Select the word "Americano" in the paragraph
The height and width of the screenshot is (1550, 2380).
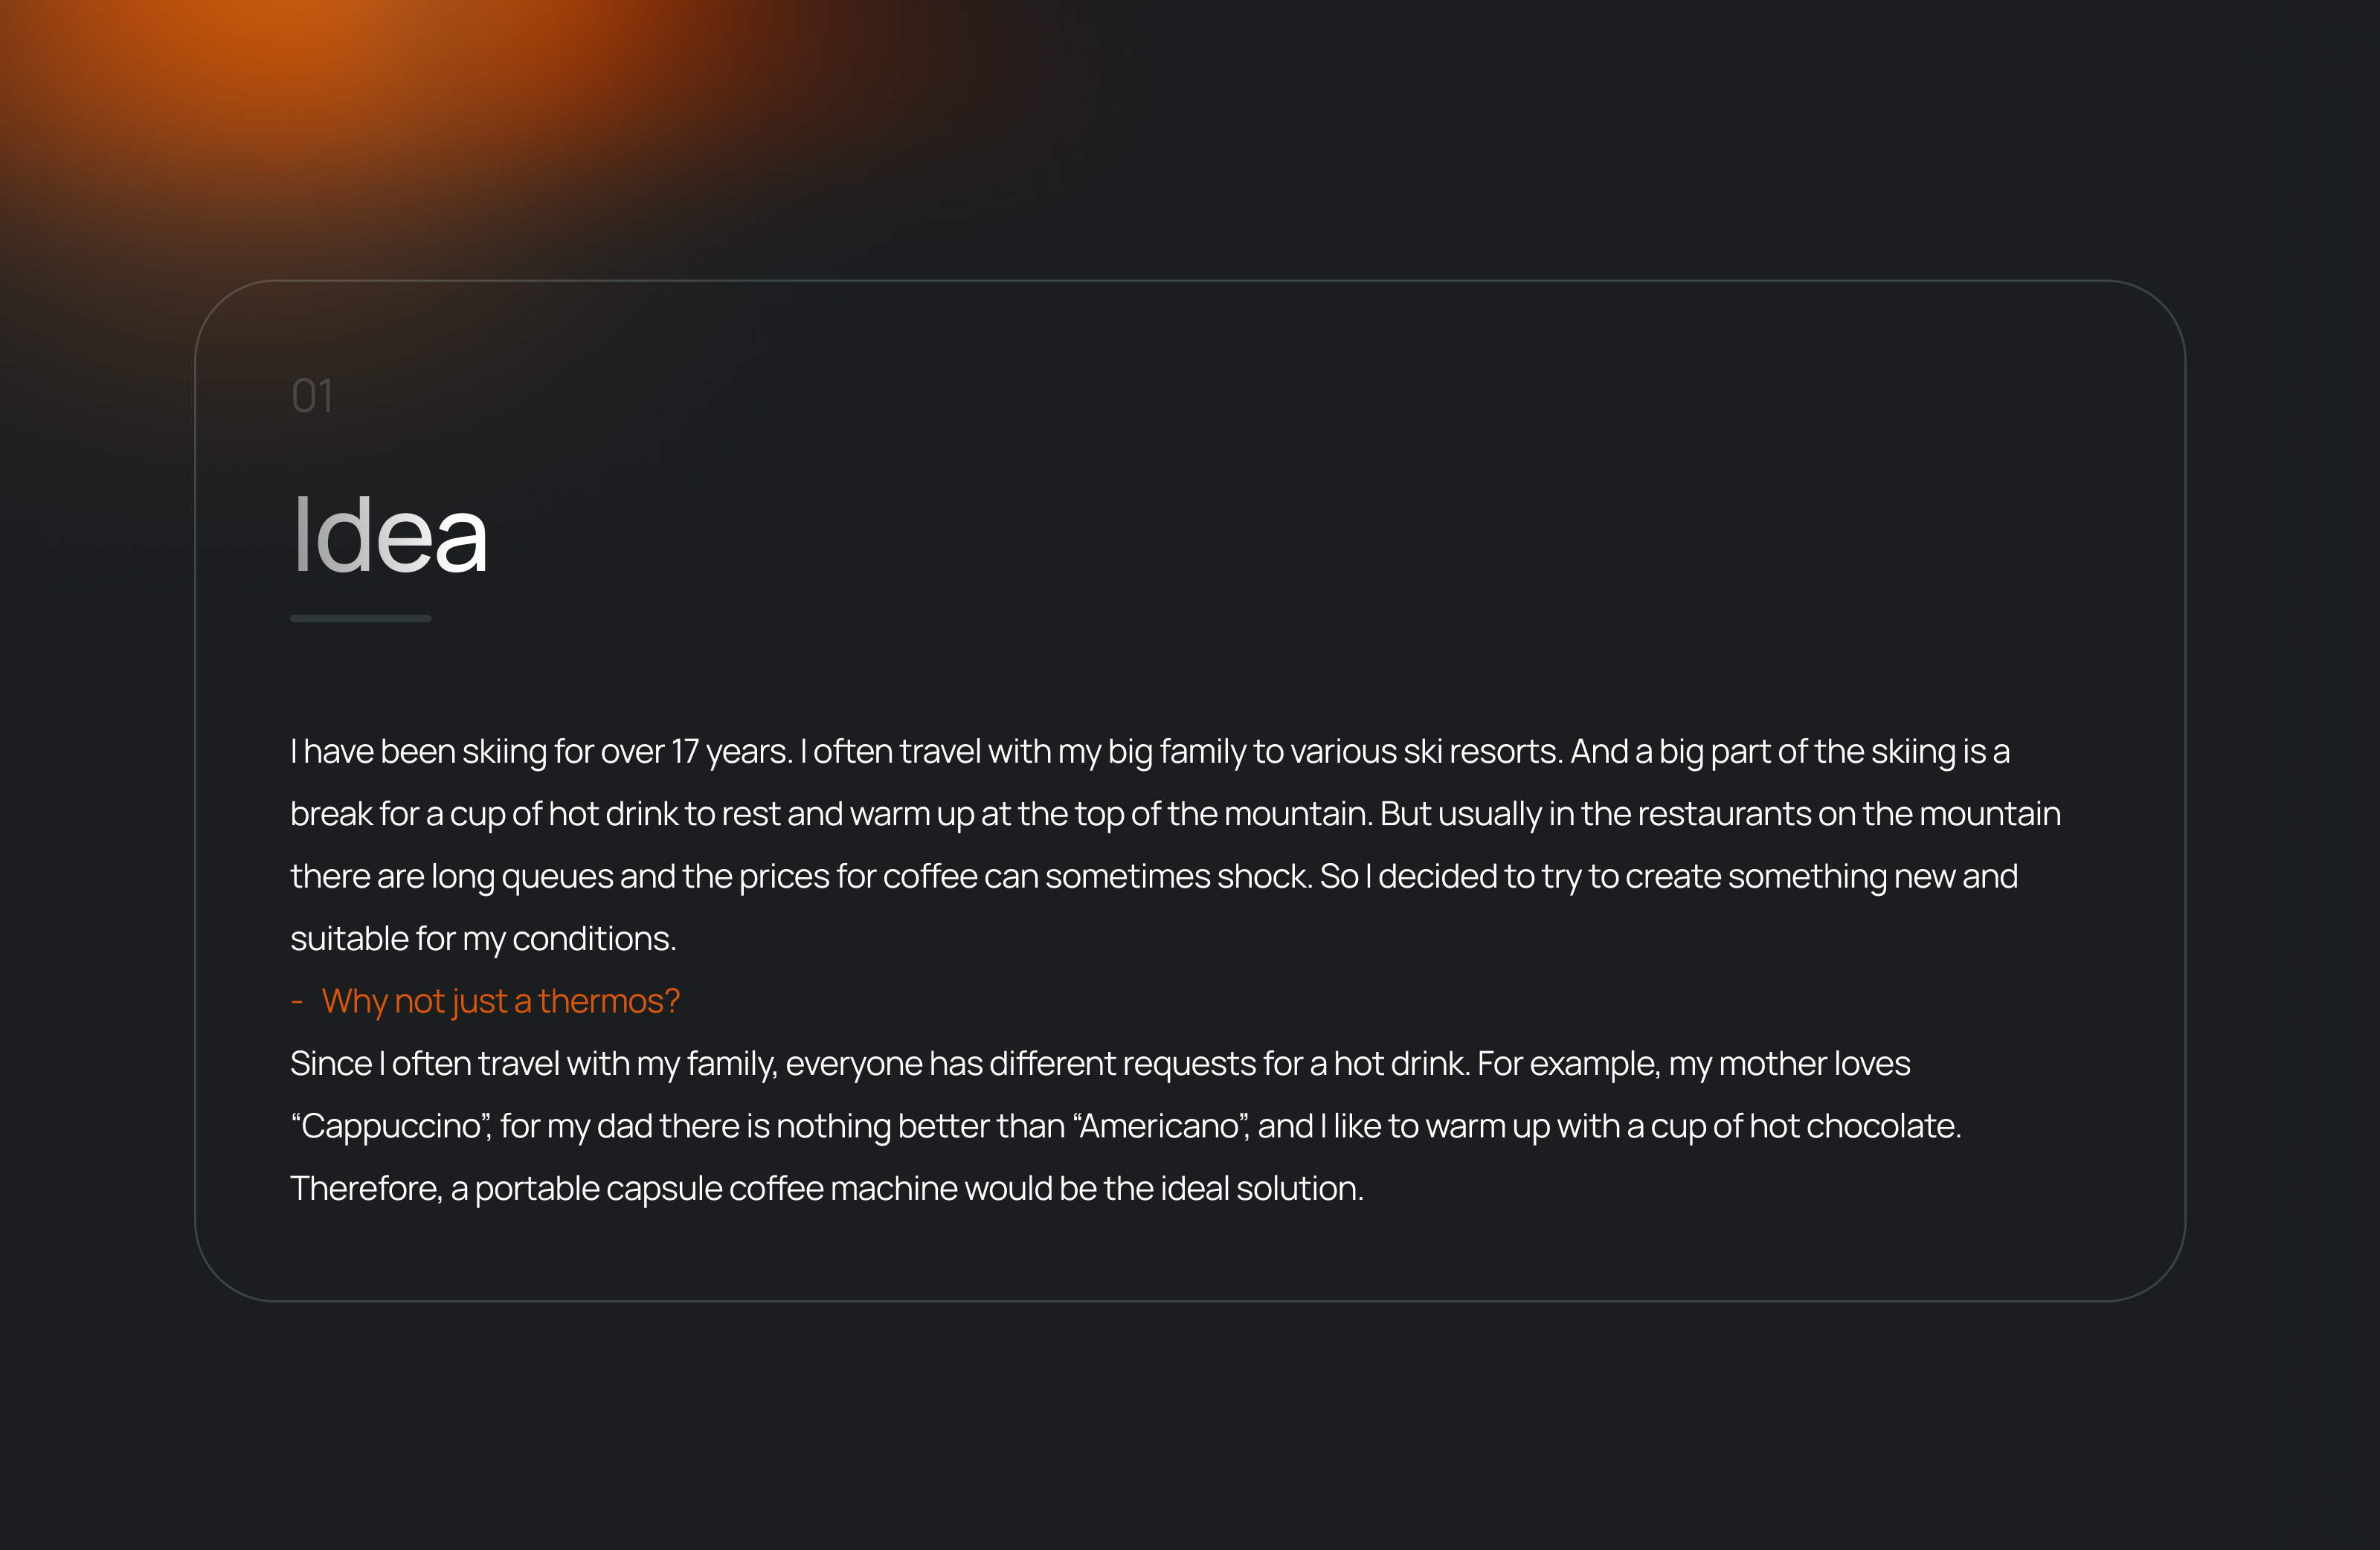(1159, 1126)
